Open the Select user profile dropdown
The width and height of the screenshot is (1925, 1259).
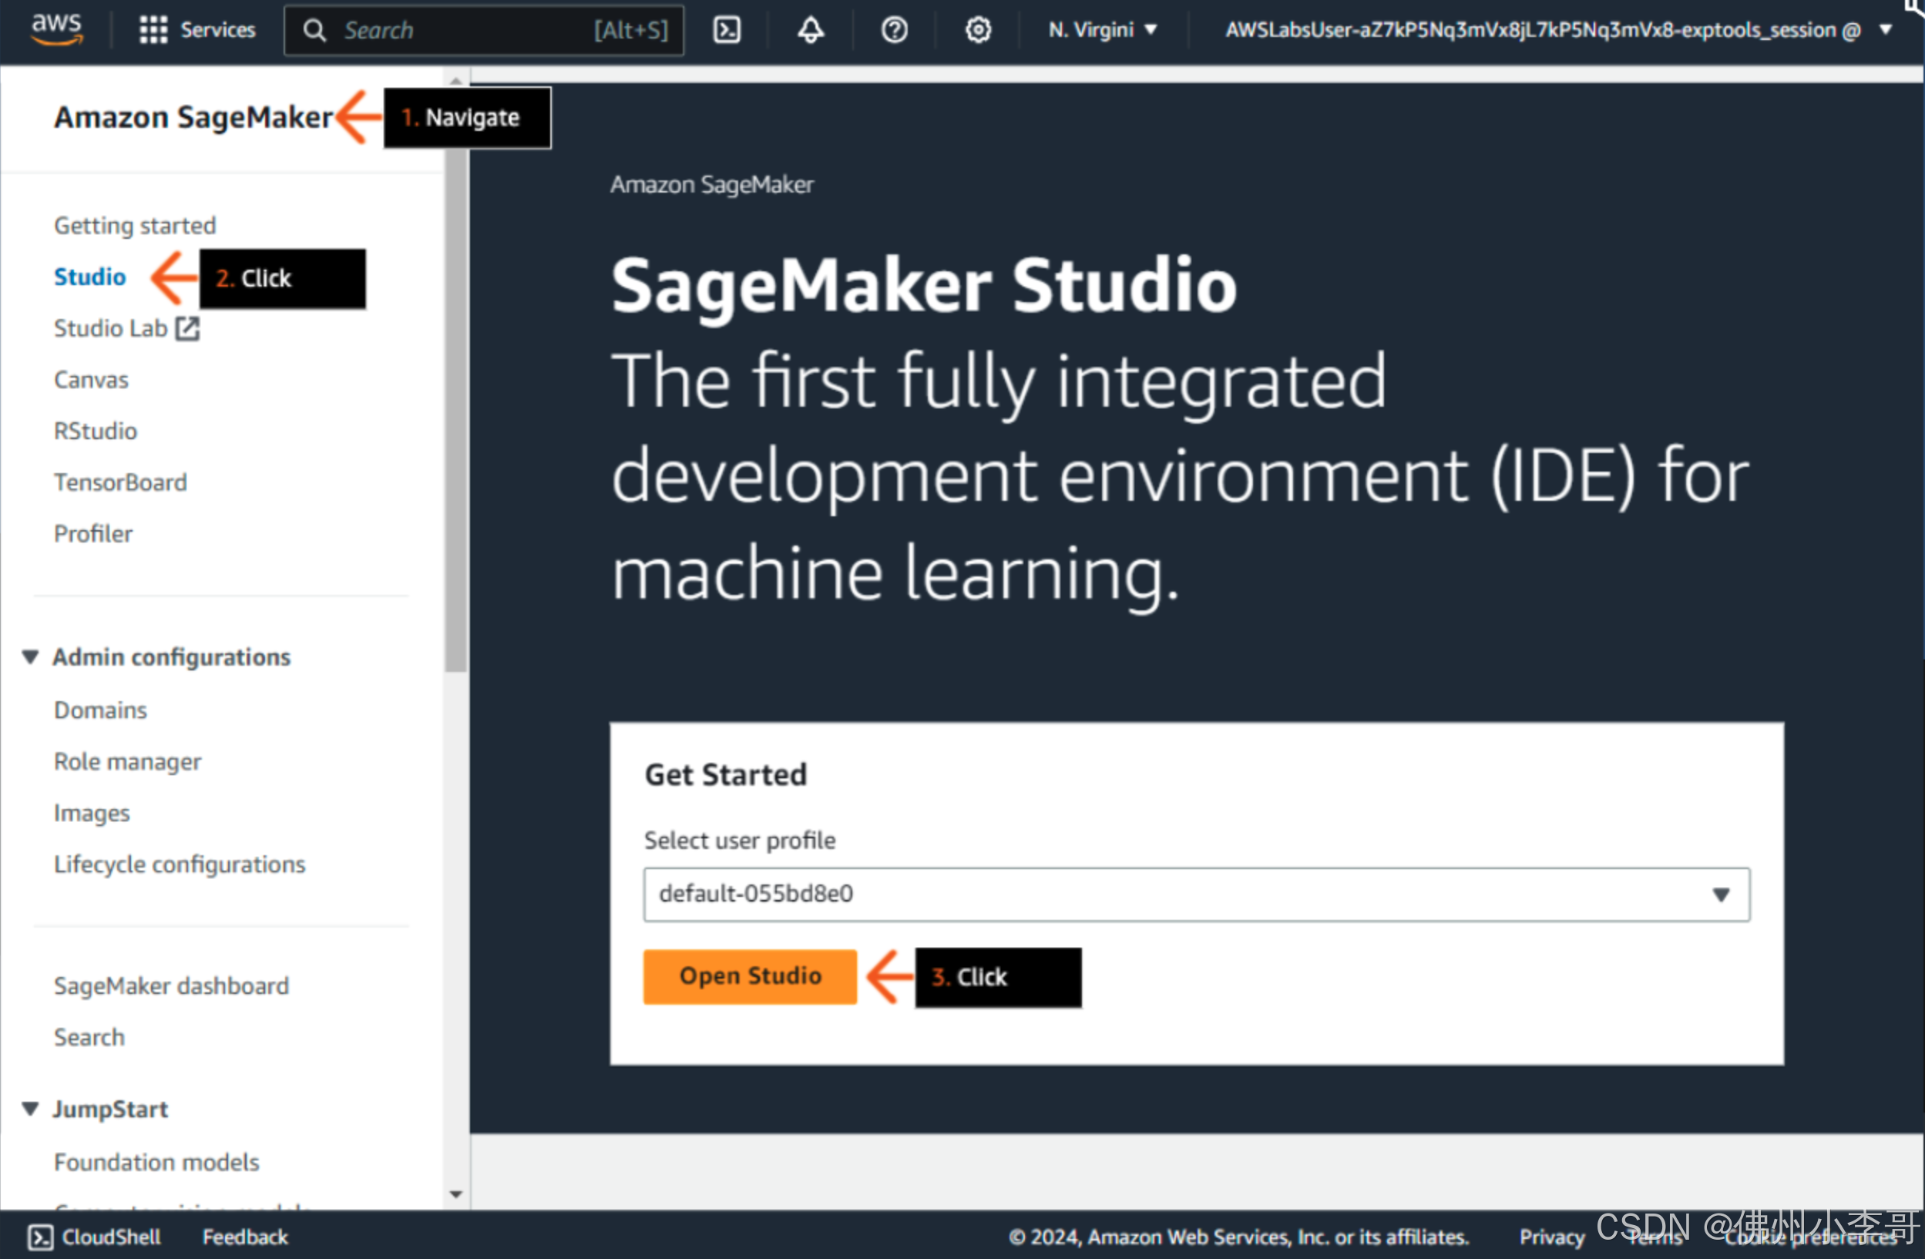click(x=1196, y=895)
